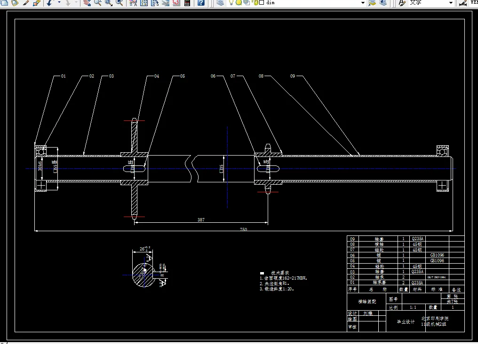Viewport: 478px width, 344px height.
Task: Open the Undo history dropdown arrow
Action: click(x=59, y=3)
